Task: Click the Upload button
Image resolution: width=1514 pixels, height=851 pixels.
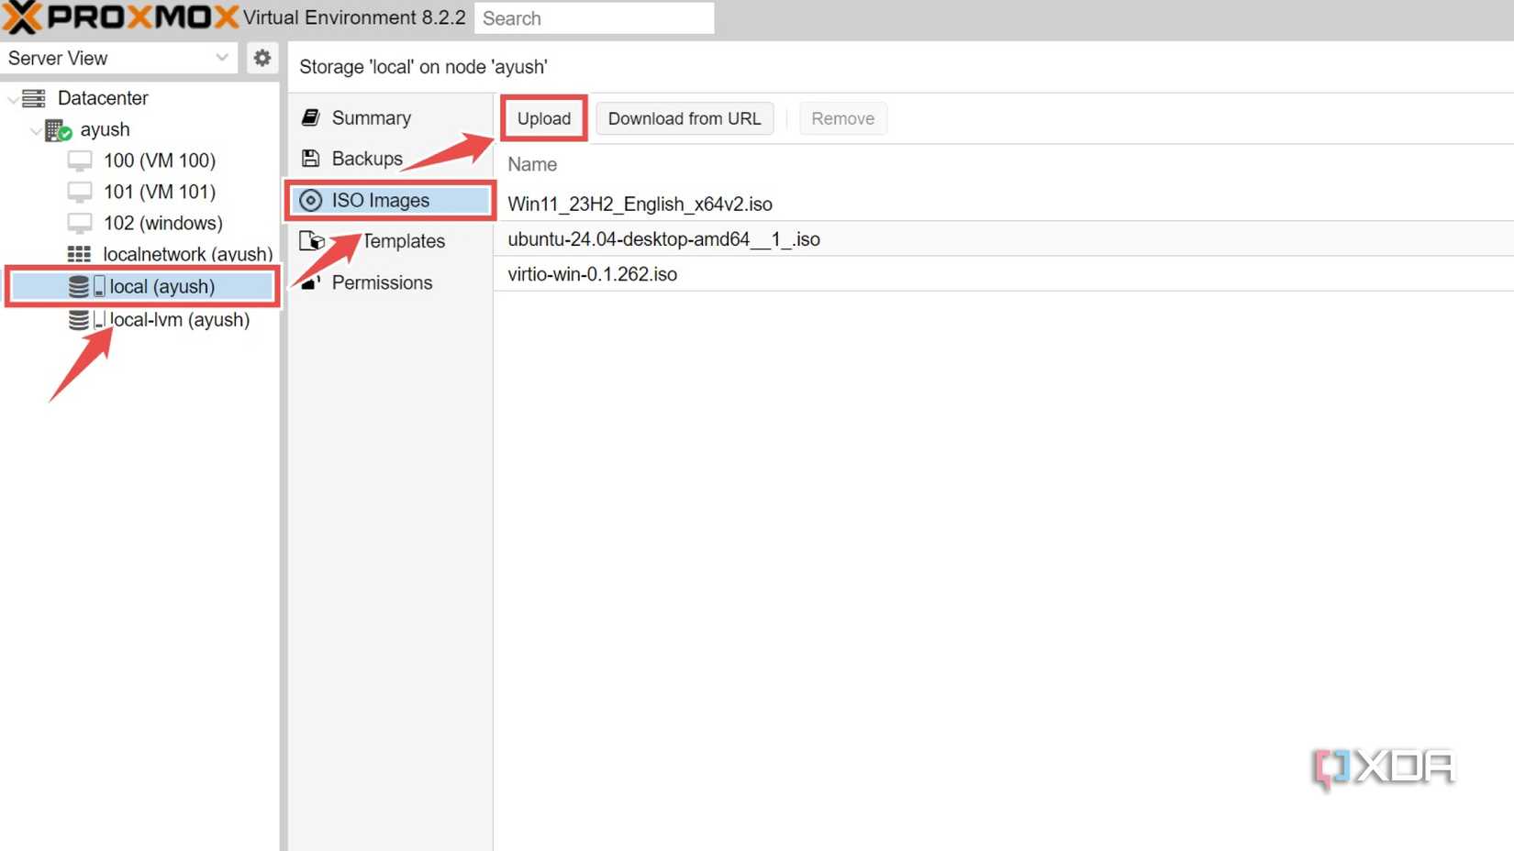Action: [x=544, y=118]
